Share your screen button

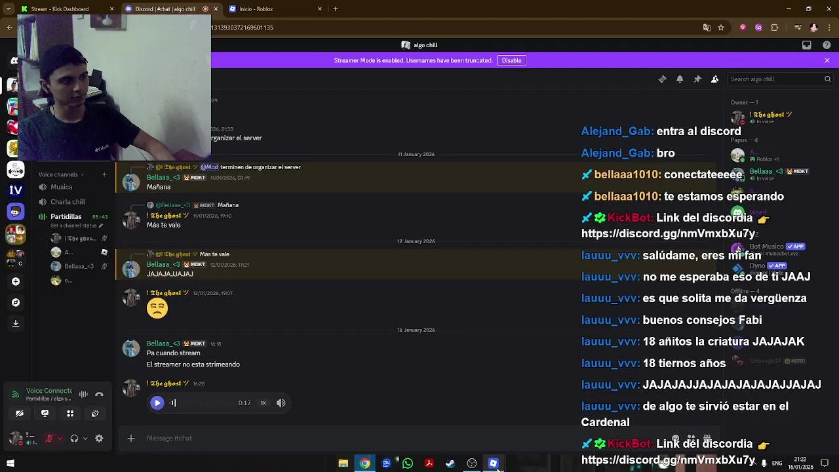point(45,414)
